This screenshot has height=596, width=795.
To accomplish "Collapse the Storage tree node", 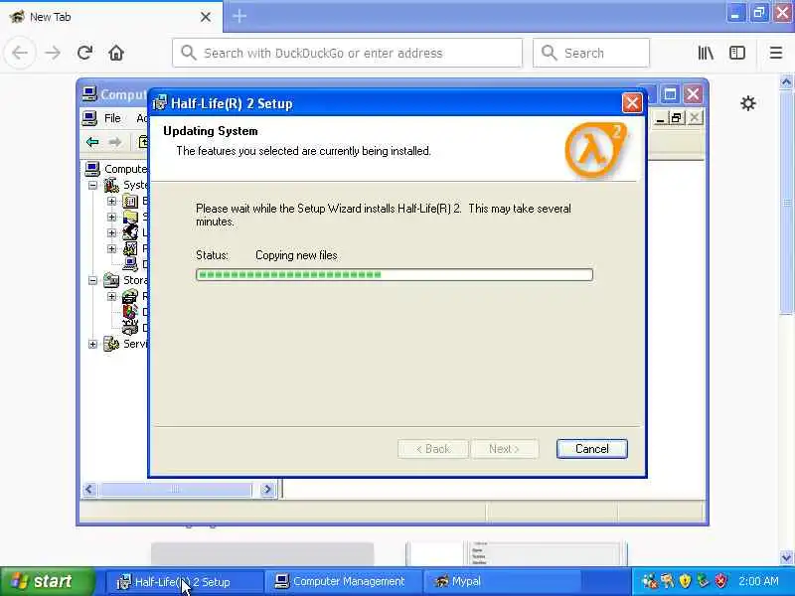I will pyautogui.click(x=92, y=280).
